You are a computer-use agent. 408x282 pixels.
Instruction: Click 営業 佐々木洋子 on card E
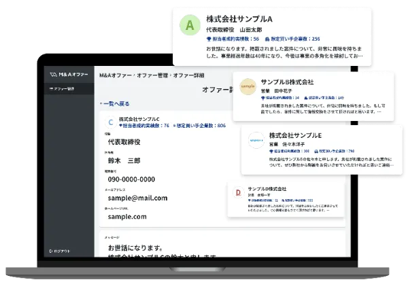pyautogui.click(x=287, y=144)
